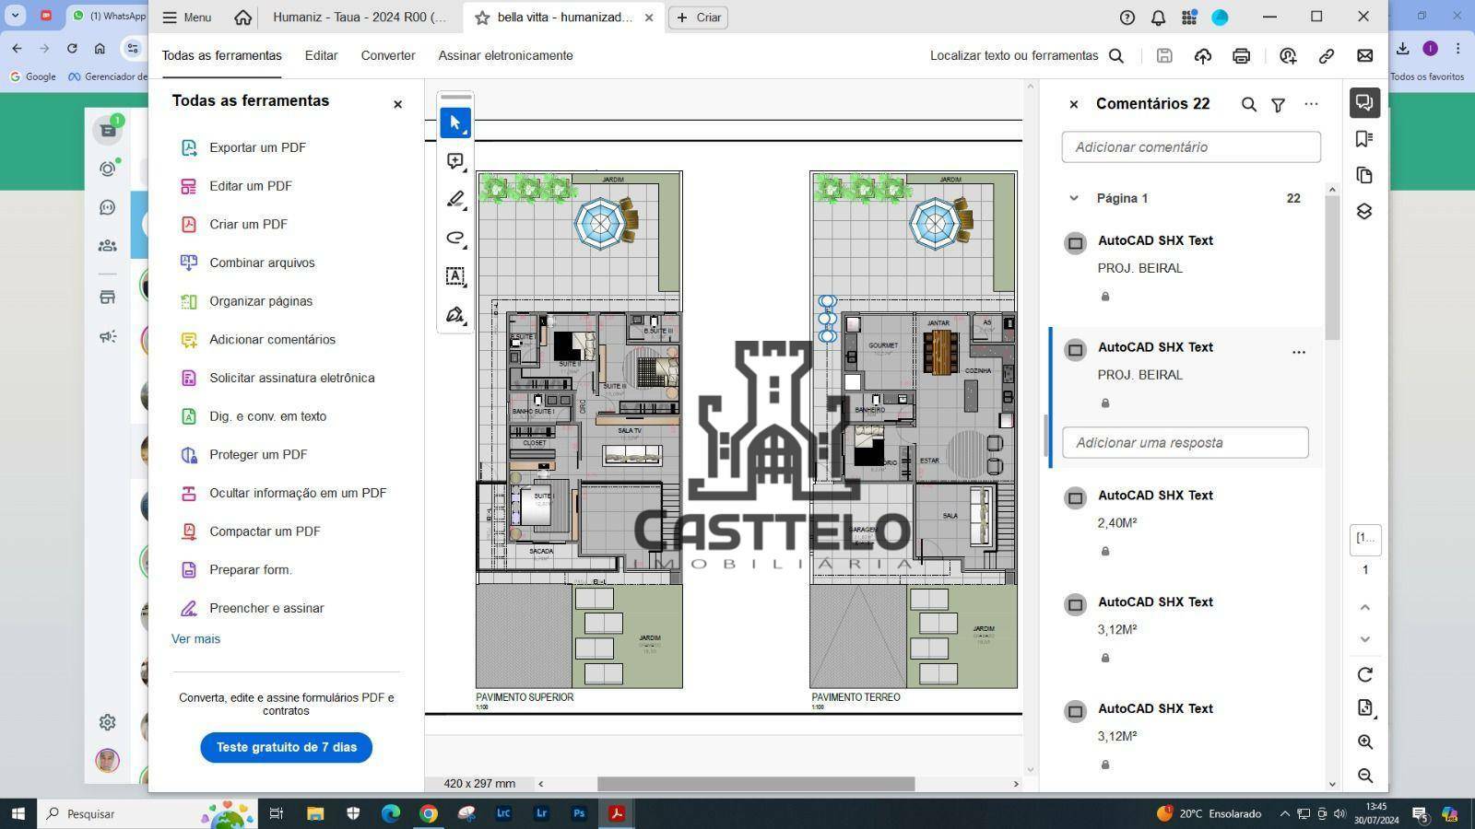
Task: Search comments with magnifier icon
Action: (x=1248, y=104)
